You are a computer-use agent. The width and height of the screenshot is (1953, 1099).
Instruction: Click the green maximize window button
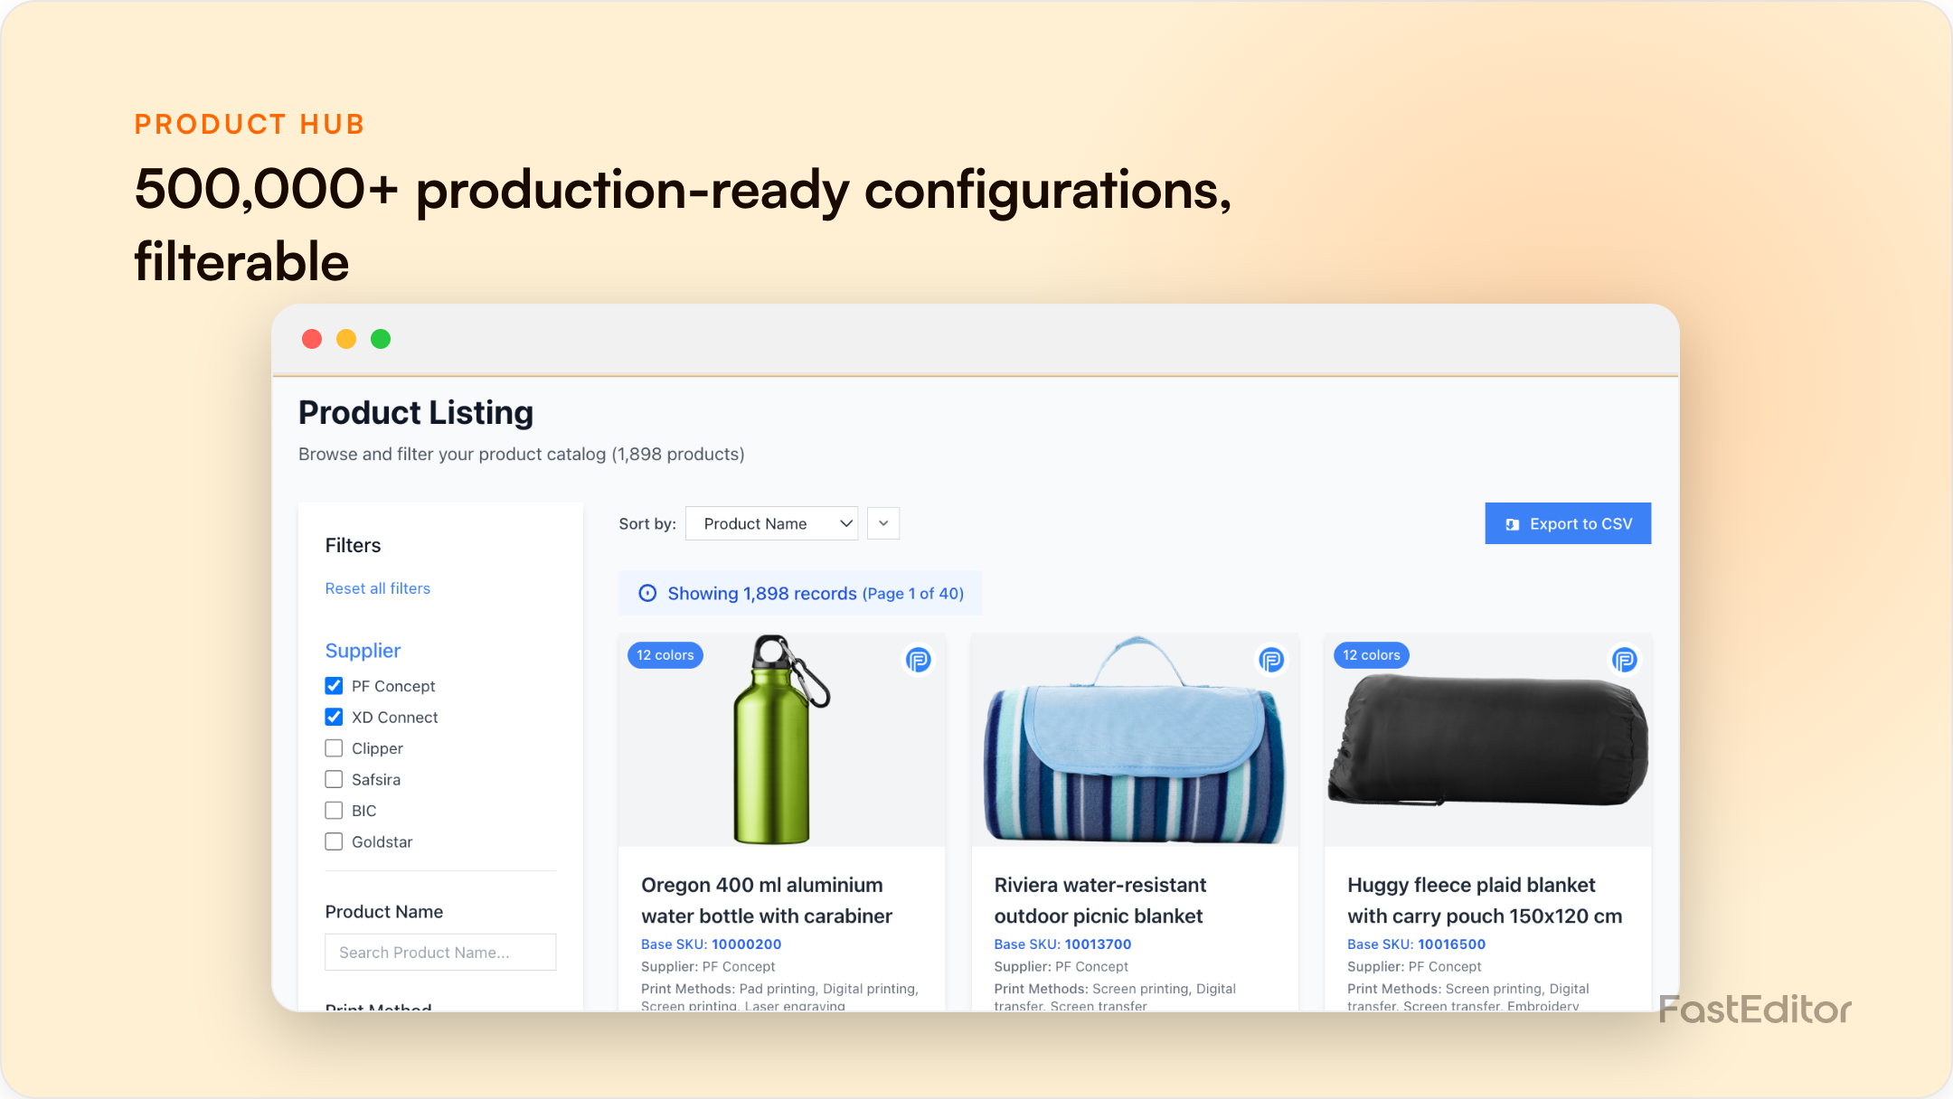[381, 339]
